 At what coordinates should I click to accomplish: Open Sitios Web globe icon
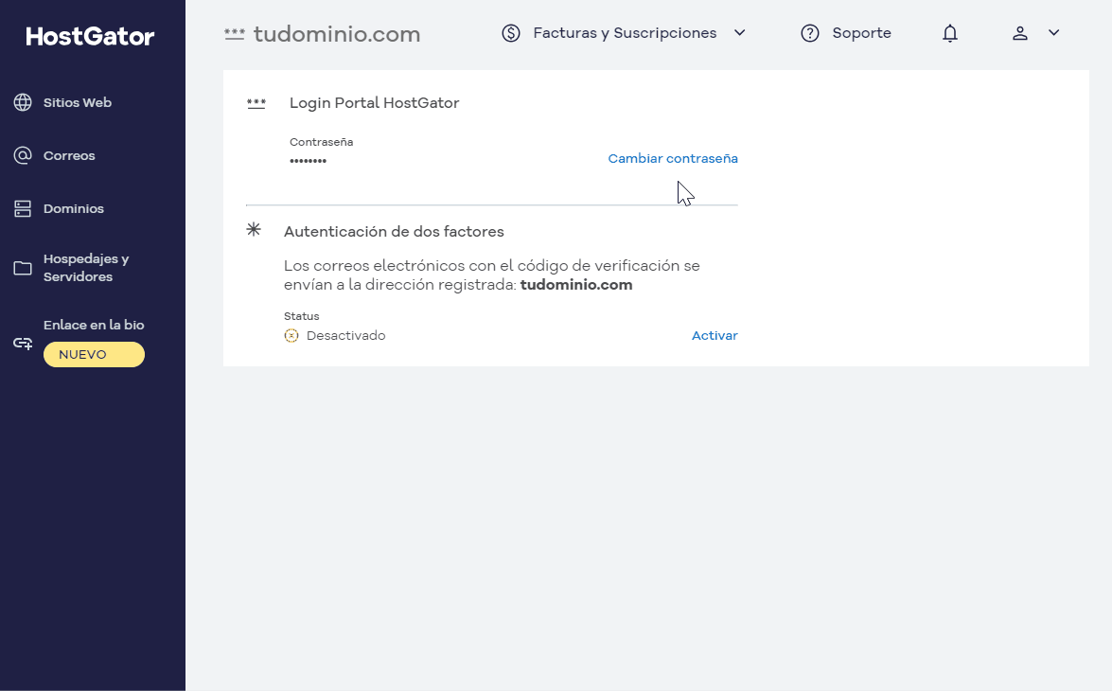(x=23, y=102)
